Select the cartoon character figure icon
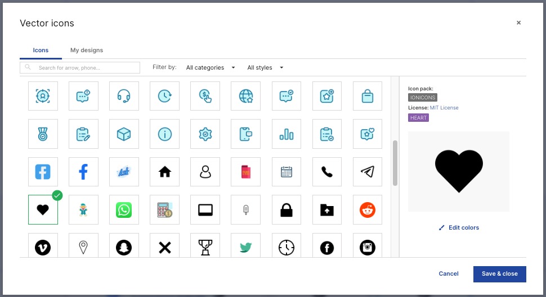The height and width of the screenshot is (297, 546). pos(83,210)
